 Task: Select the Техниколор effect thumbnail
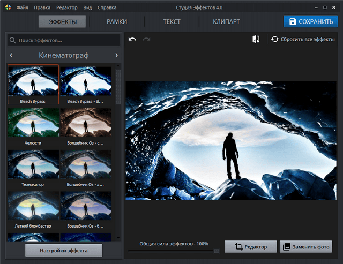point(33,167)
